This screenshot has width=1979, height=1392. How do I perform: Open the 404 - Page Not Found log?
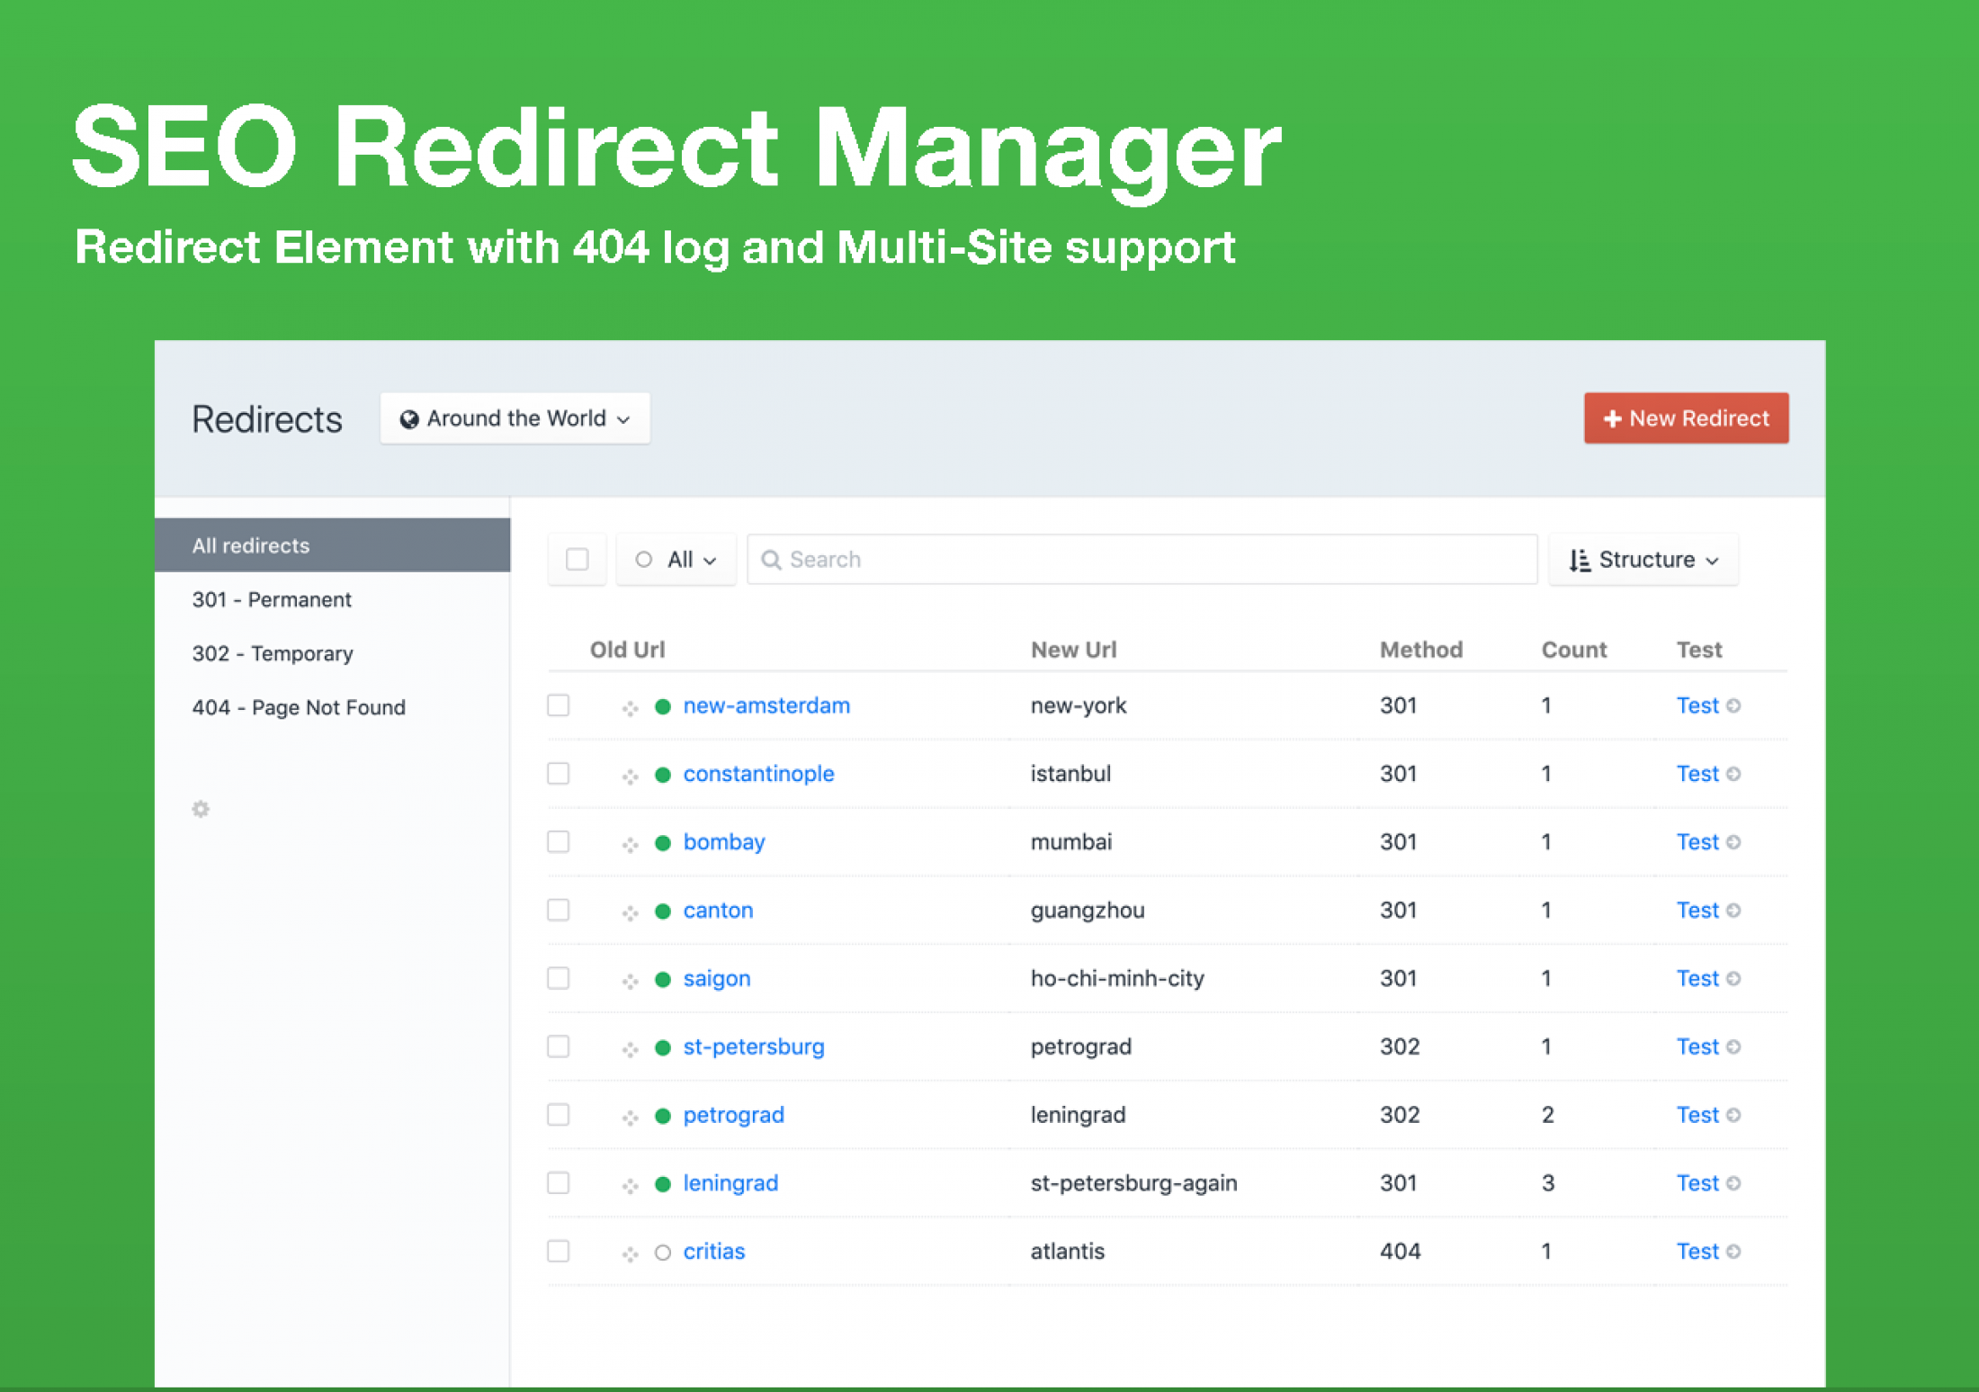tap(299, 707)
